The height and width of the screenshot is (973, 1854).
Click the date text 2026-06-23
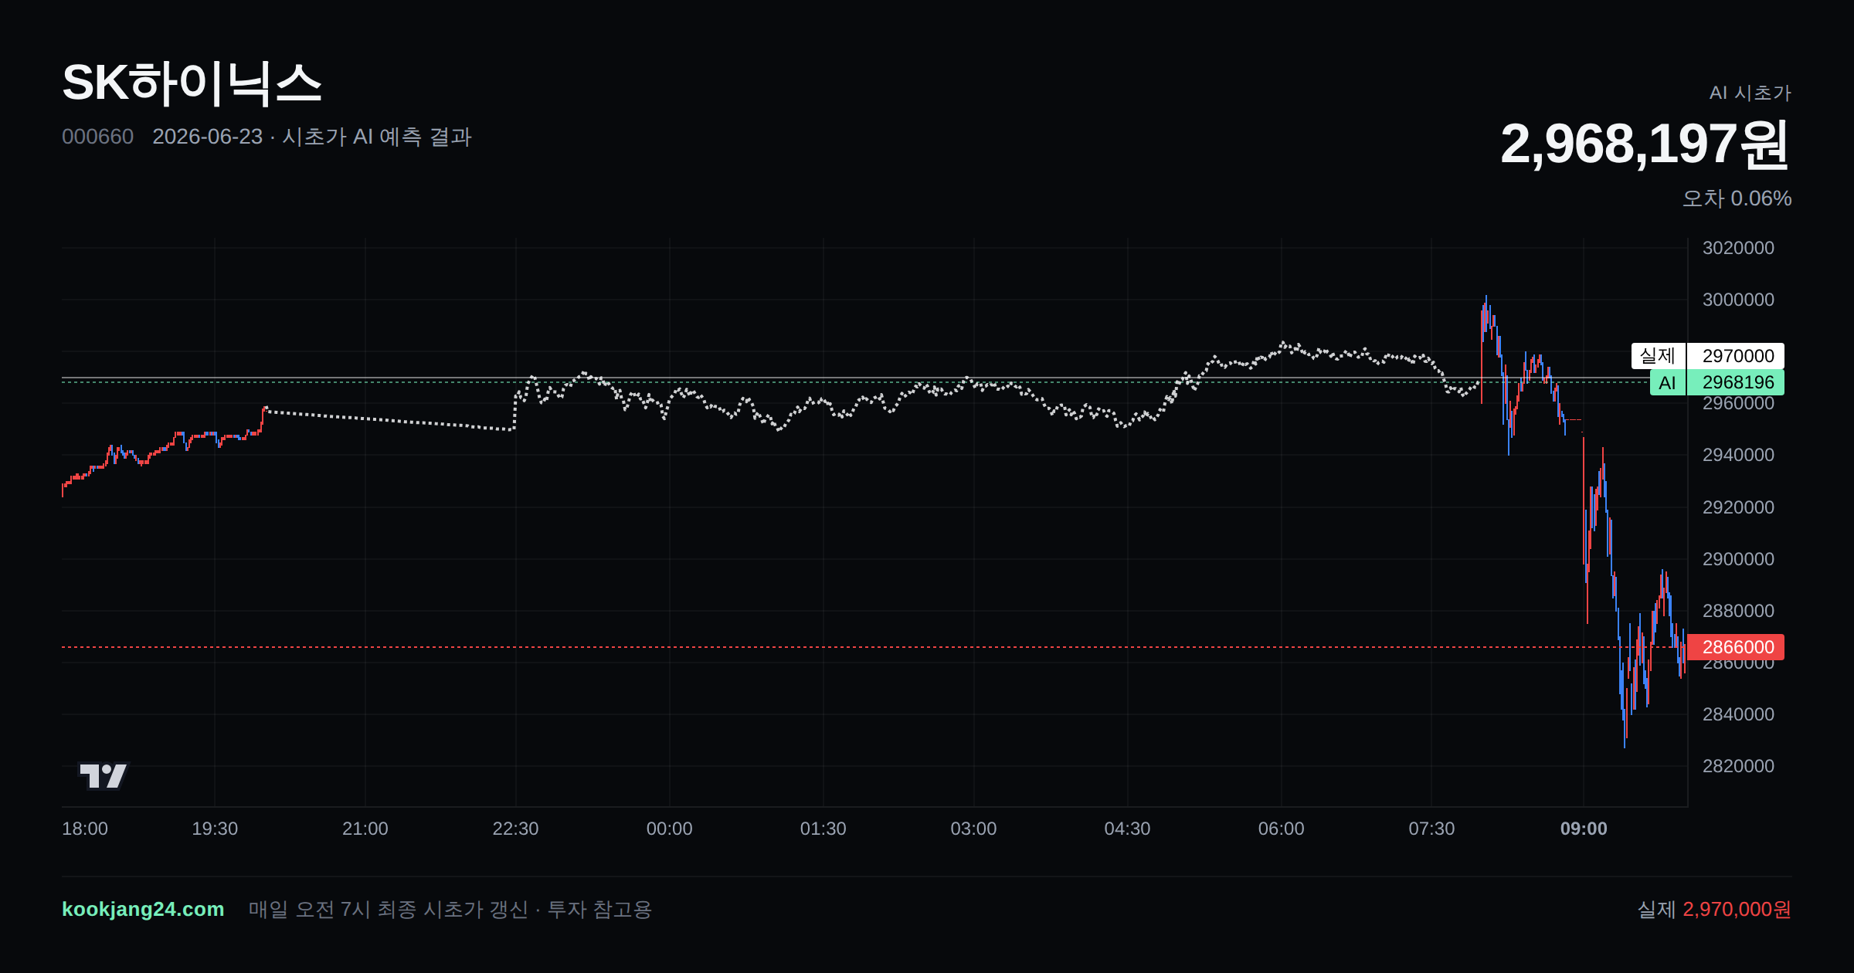point(207,137)
